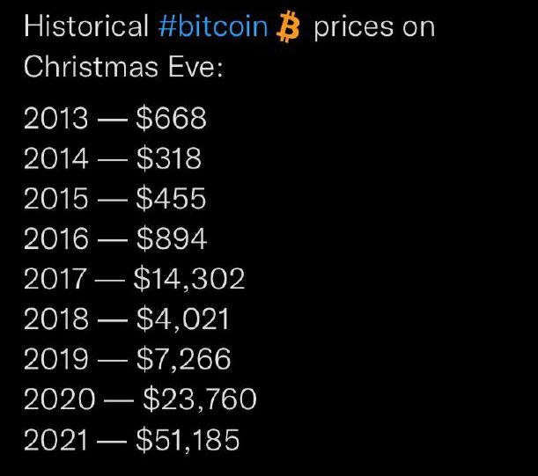Click the $23,760 price value
The height and width of the screenshot is (476, 538).
200,399
